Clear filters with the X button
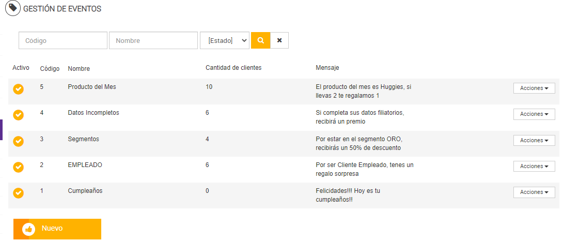This screenshot has width=563, height=241. point(279,40)
